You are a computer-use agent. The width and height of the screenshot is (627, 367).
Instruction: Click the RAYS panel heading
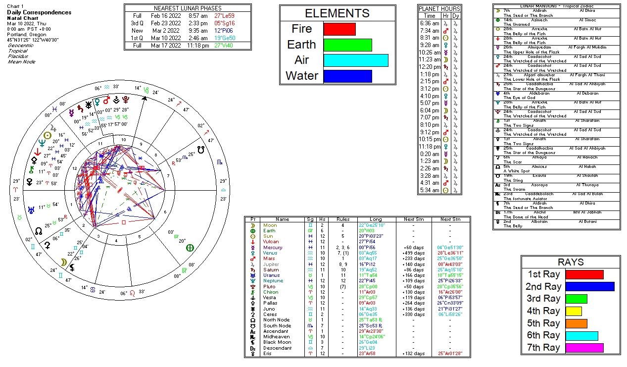pyautogui.click(x=571, y=262)
